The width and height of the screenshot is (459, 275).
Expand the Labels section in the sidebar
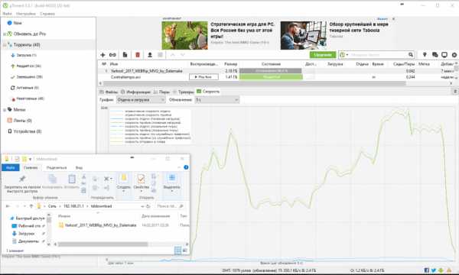point(5,110)
